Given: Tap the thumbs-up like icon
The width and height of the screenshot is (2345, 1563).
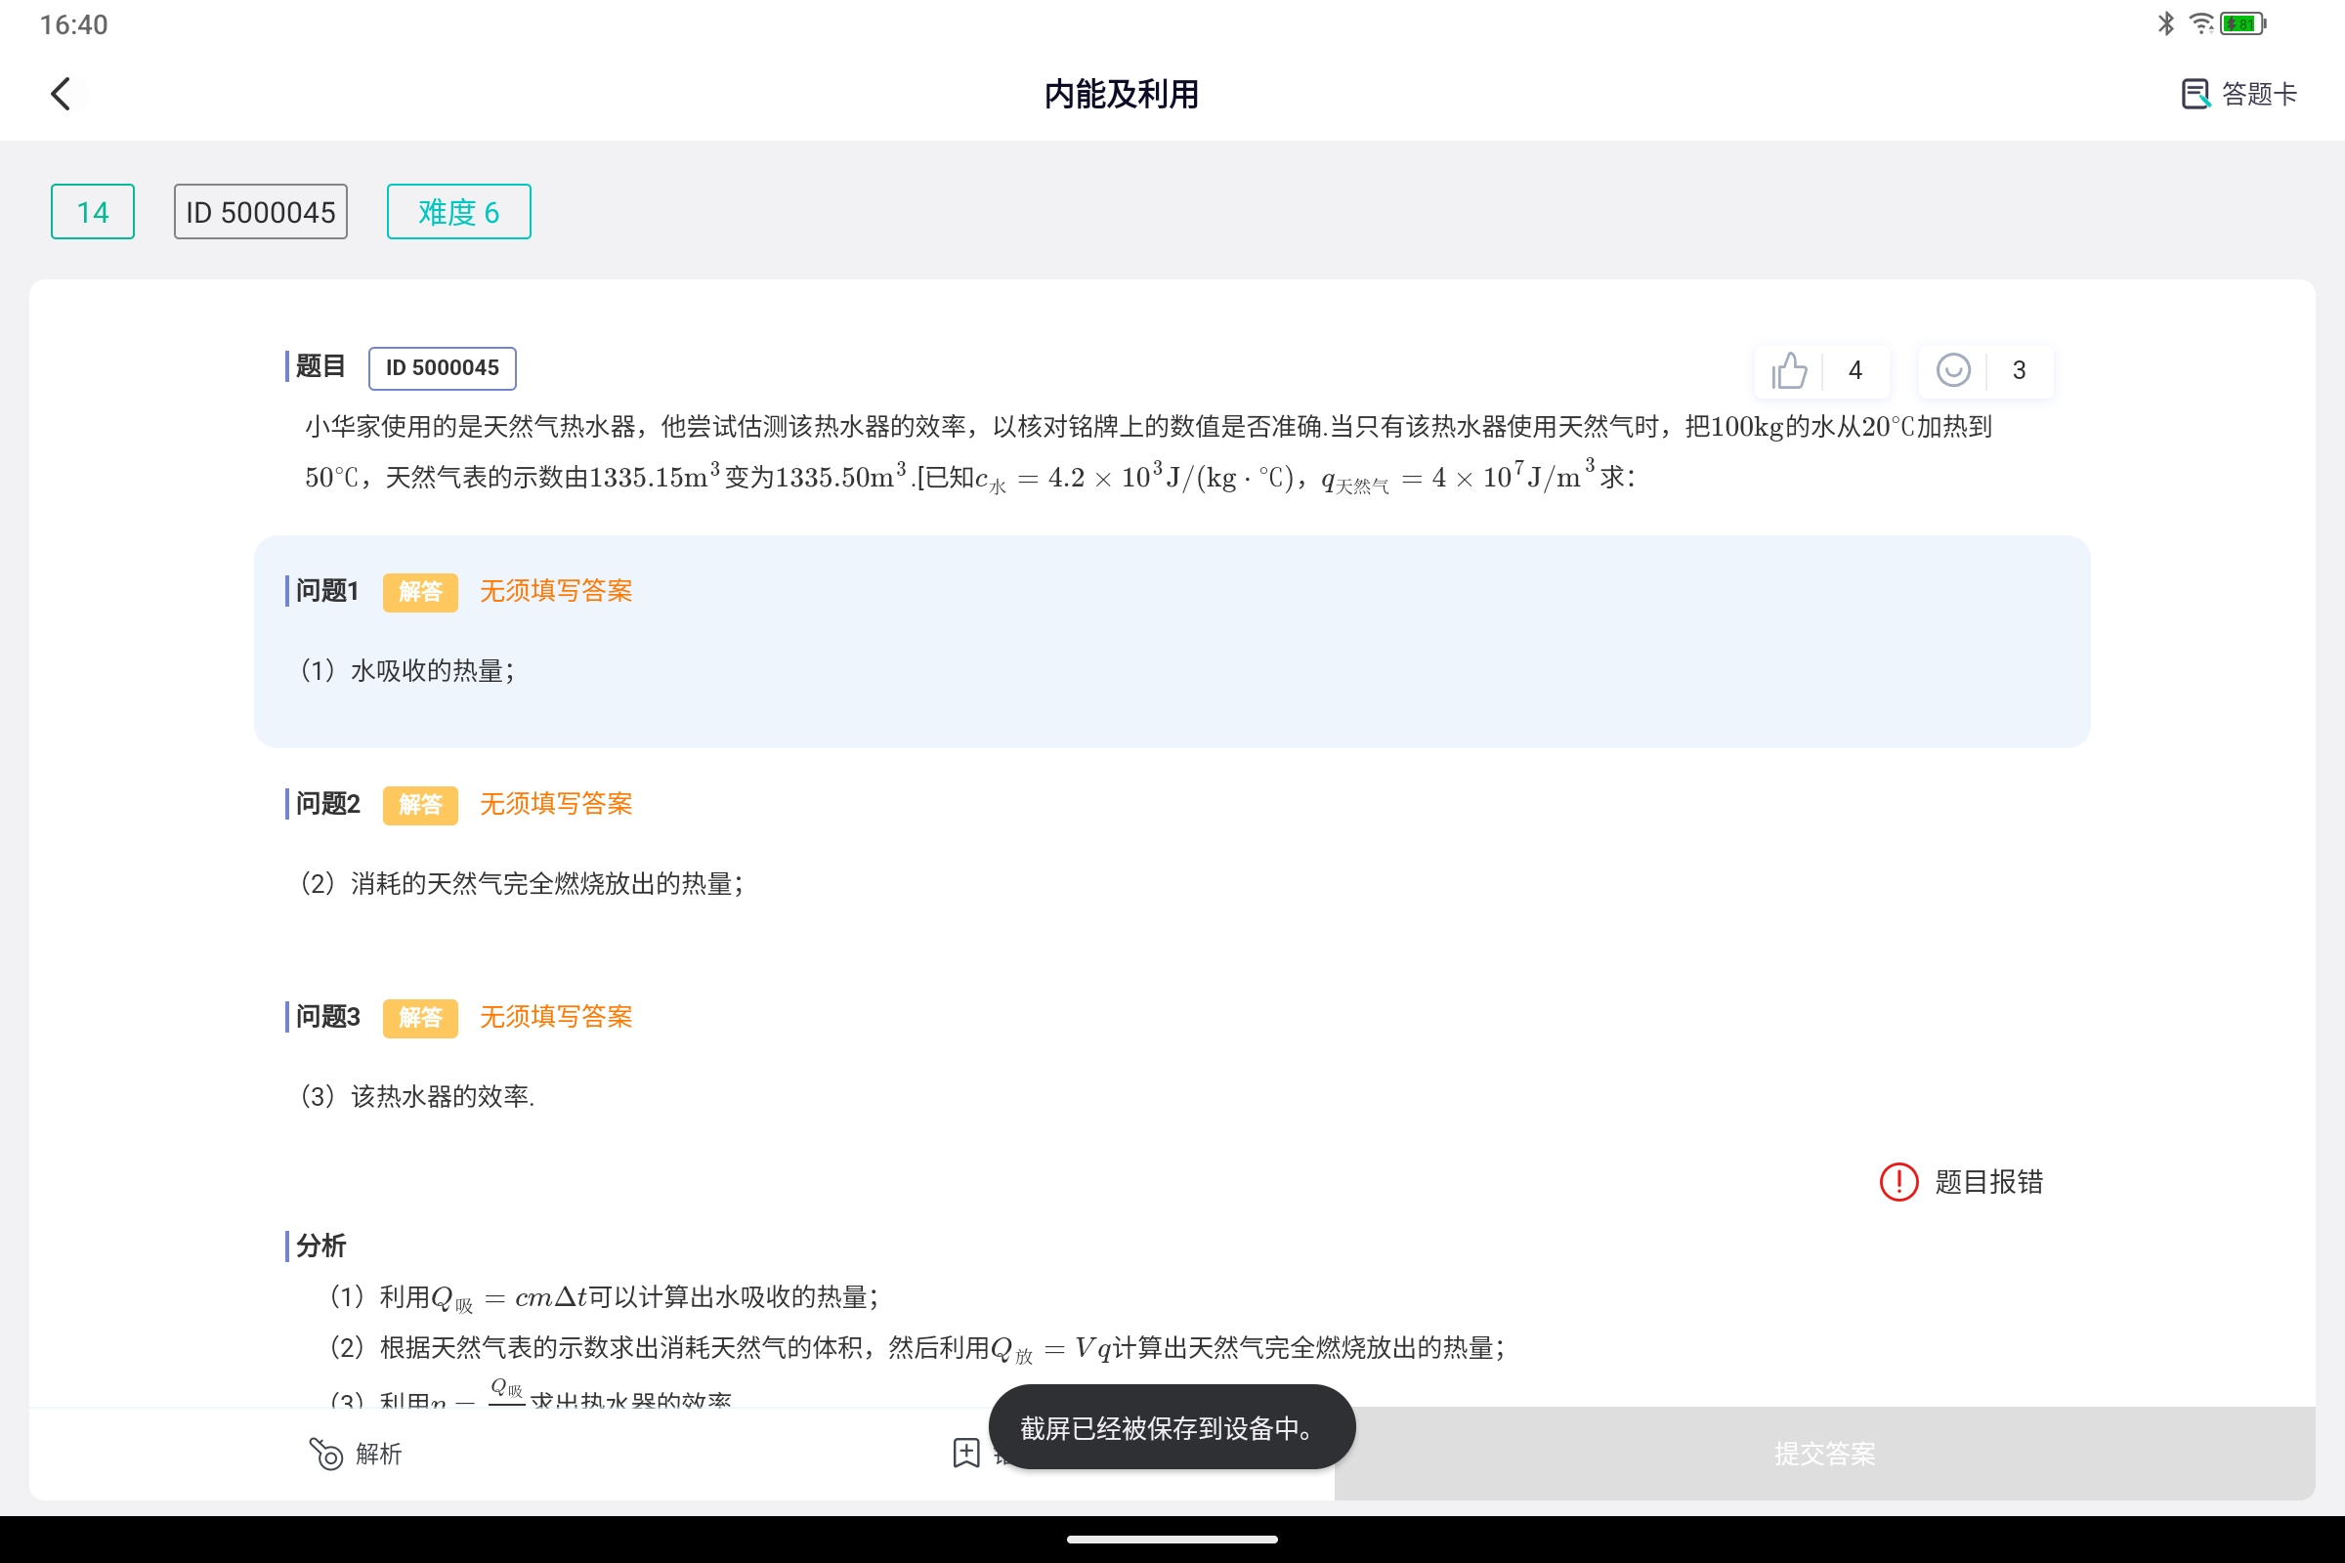Looking at the screenshot, I should click(1788, 370).
